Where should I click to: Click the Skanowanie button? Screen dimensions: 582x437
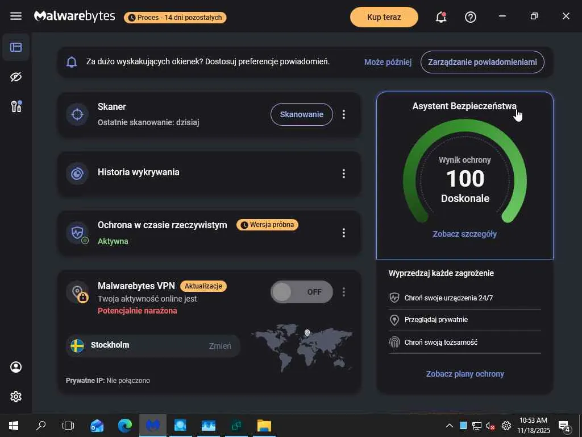pos(301,114)
